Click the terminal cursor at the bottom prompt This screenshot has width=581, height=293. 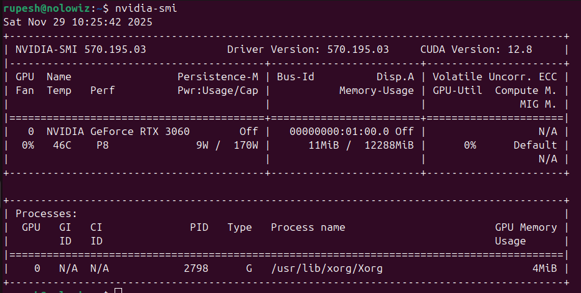[118, 291]
